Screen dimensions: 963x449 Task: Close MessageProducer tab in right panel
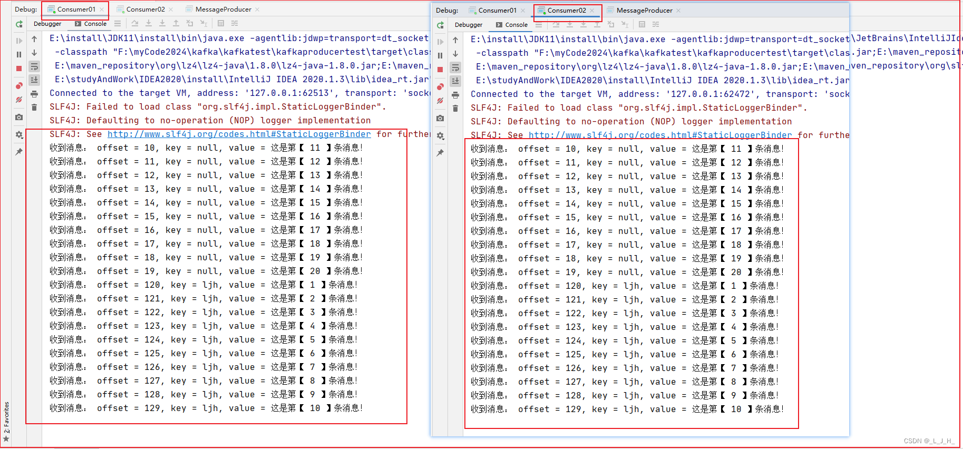[x=678, y=11]
